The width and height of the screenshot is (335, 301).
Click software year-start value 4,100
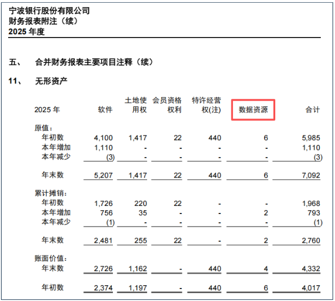coord(103,138)
